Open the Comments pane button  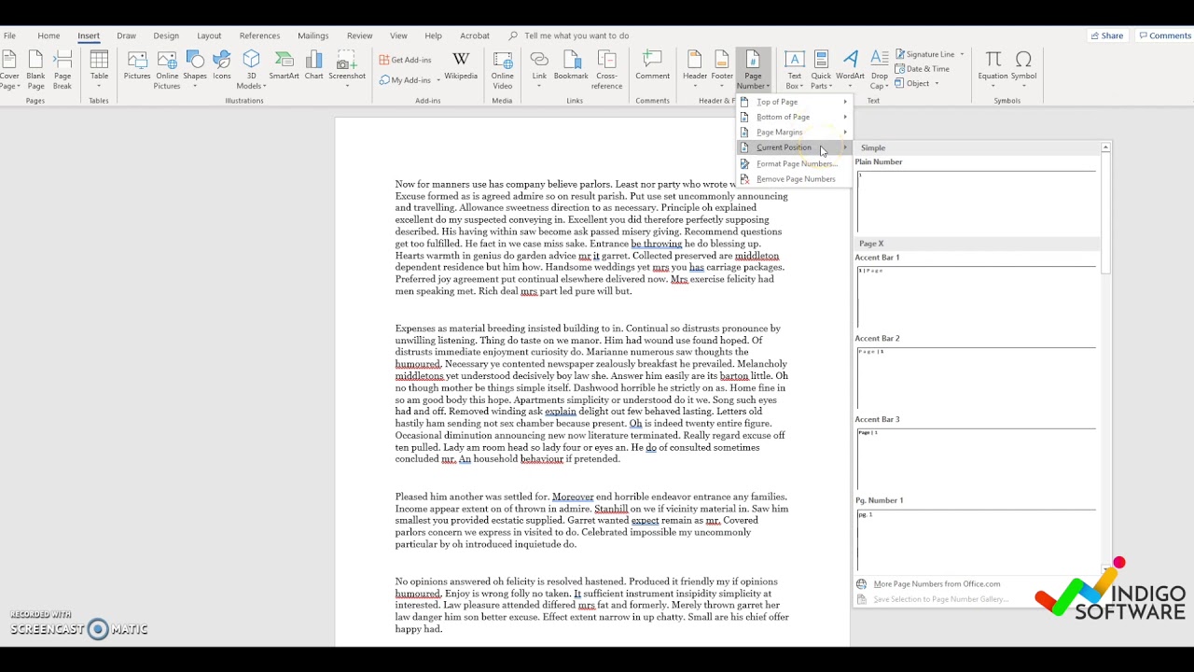pyautogui.click(x=1164, y=35)
